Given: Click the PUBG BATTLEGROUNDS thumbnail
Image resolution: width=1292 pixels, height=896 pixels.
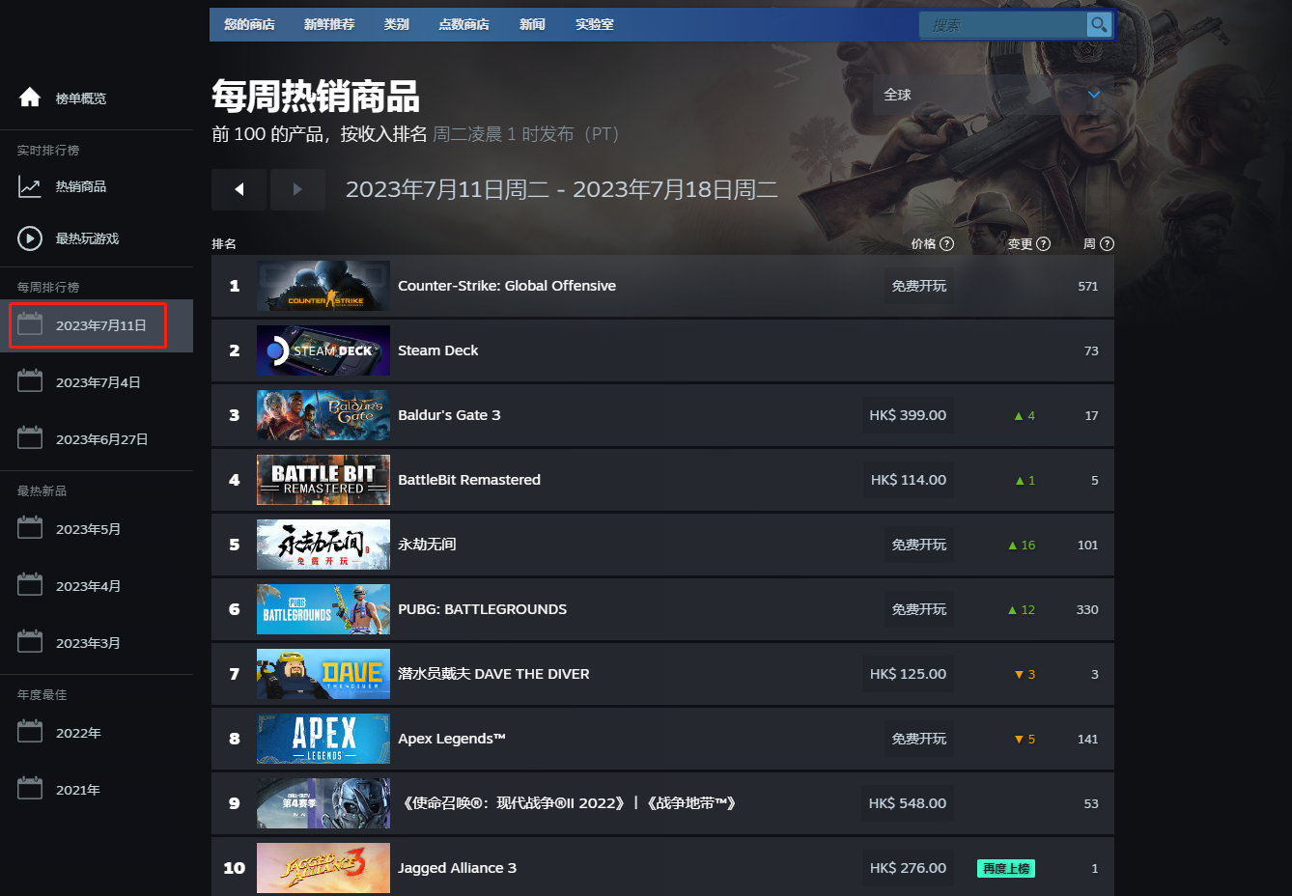Looking at the screenshot, I should point(323,609).
